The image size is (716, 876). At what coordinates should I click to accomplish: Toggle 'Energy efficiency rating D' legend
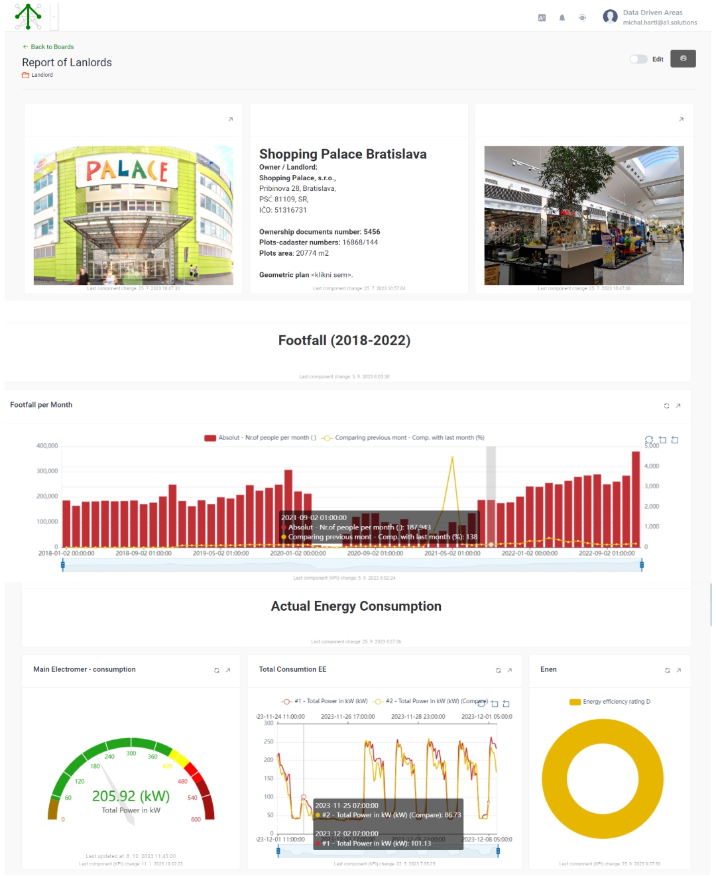click(610, 702)
